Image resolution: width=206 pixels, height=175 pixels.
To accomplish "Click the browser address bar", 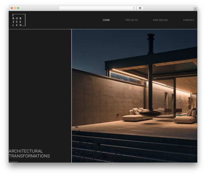I will pyautogui.click(x=98, y=8).
